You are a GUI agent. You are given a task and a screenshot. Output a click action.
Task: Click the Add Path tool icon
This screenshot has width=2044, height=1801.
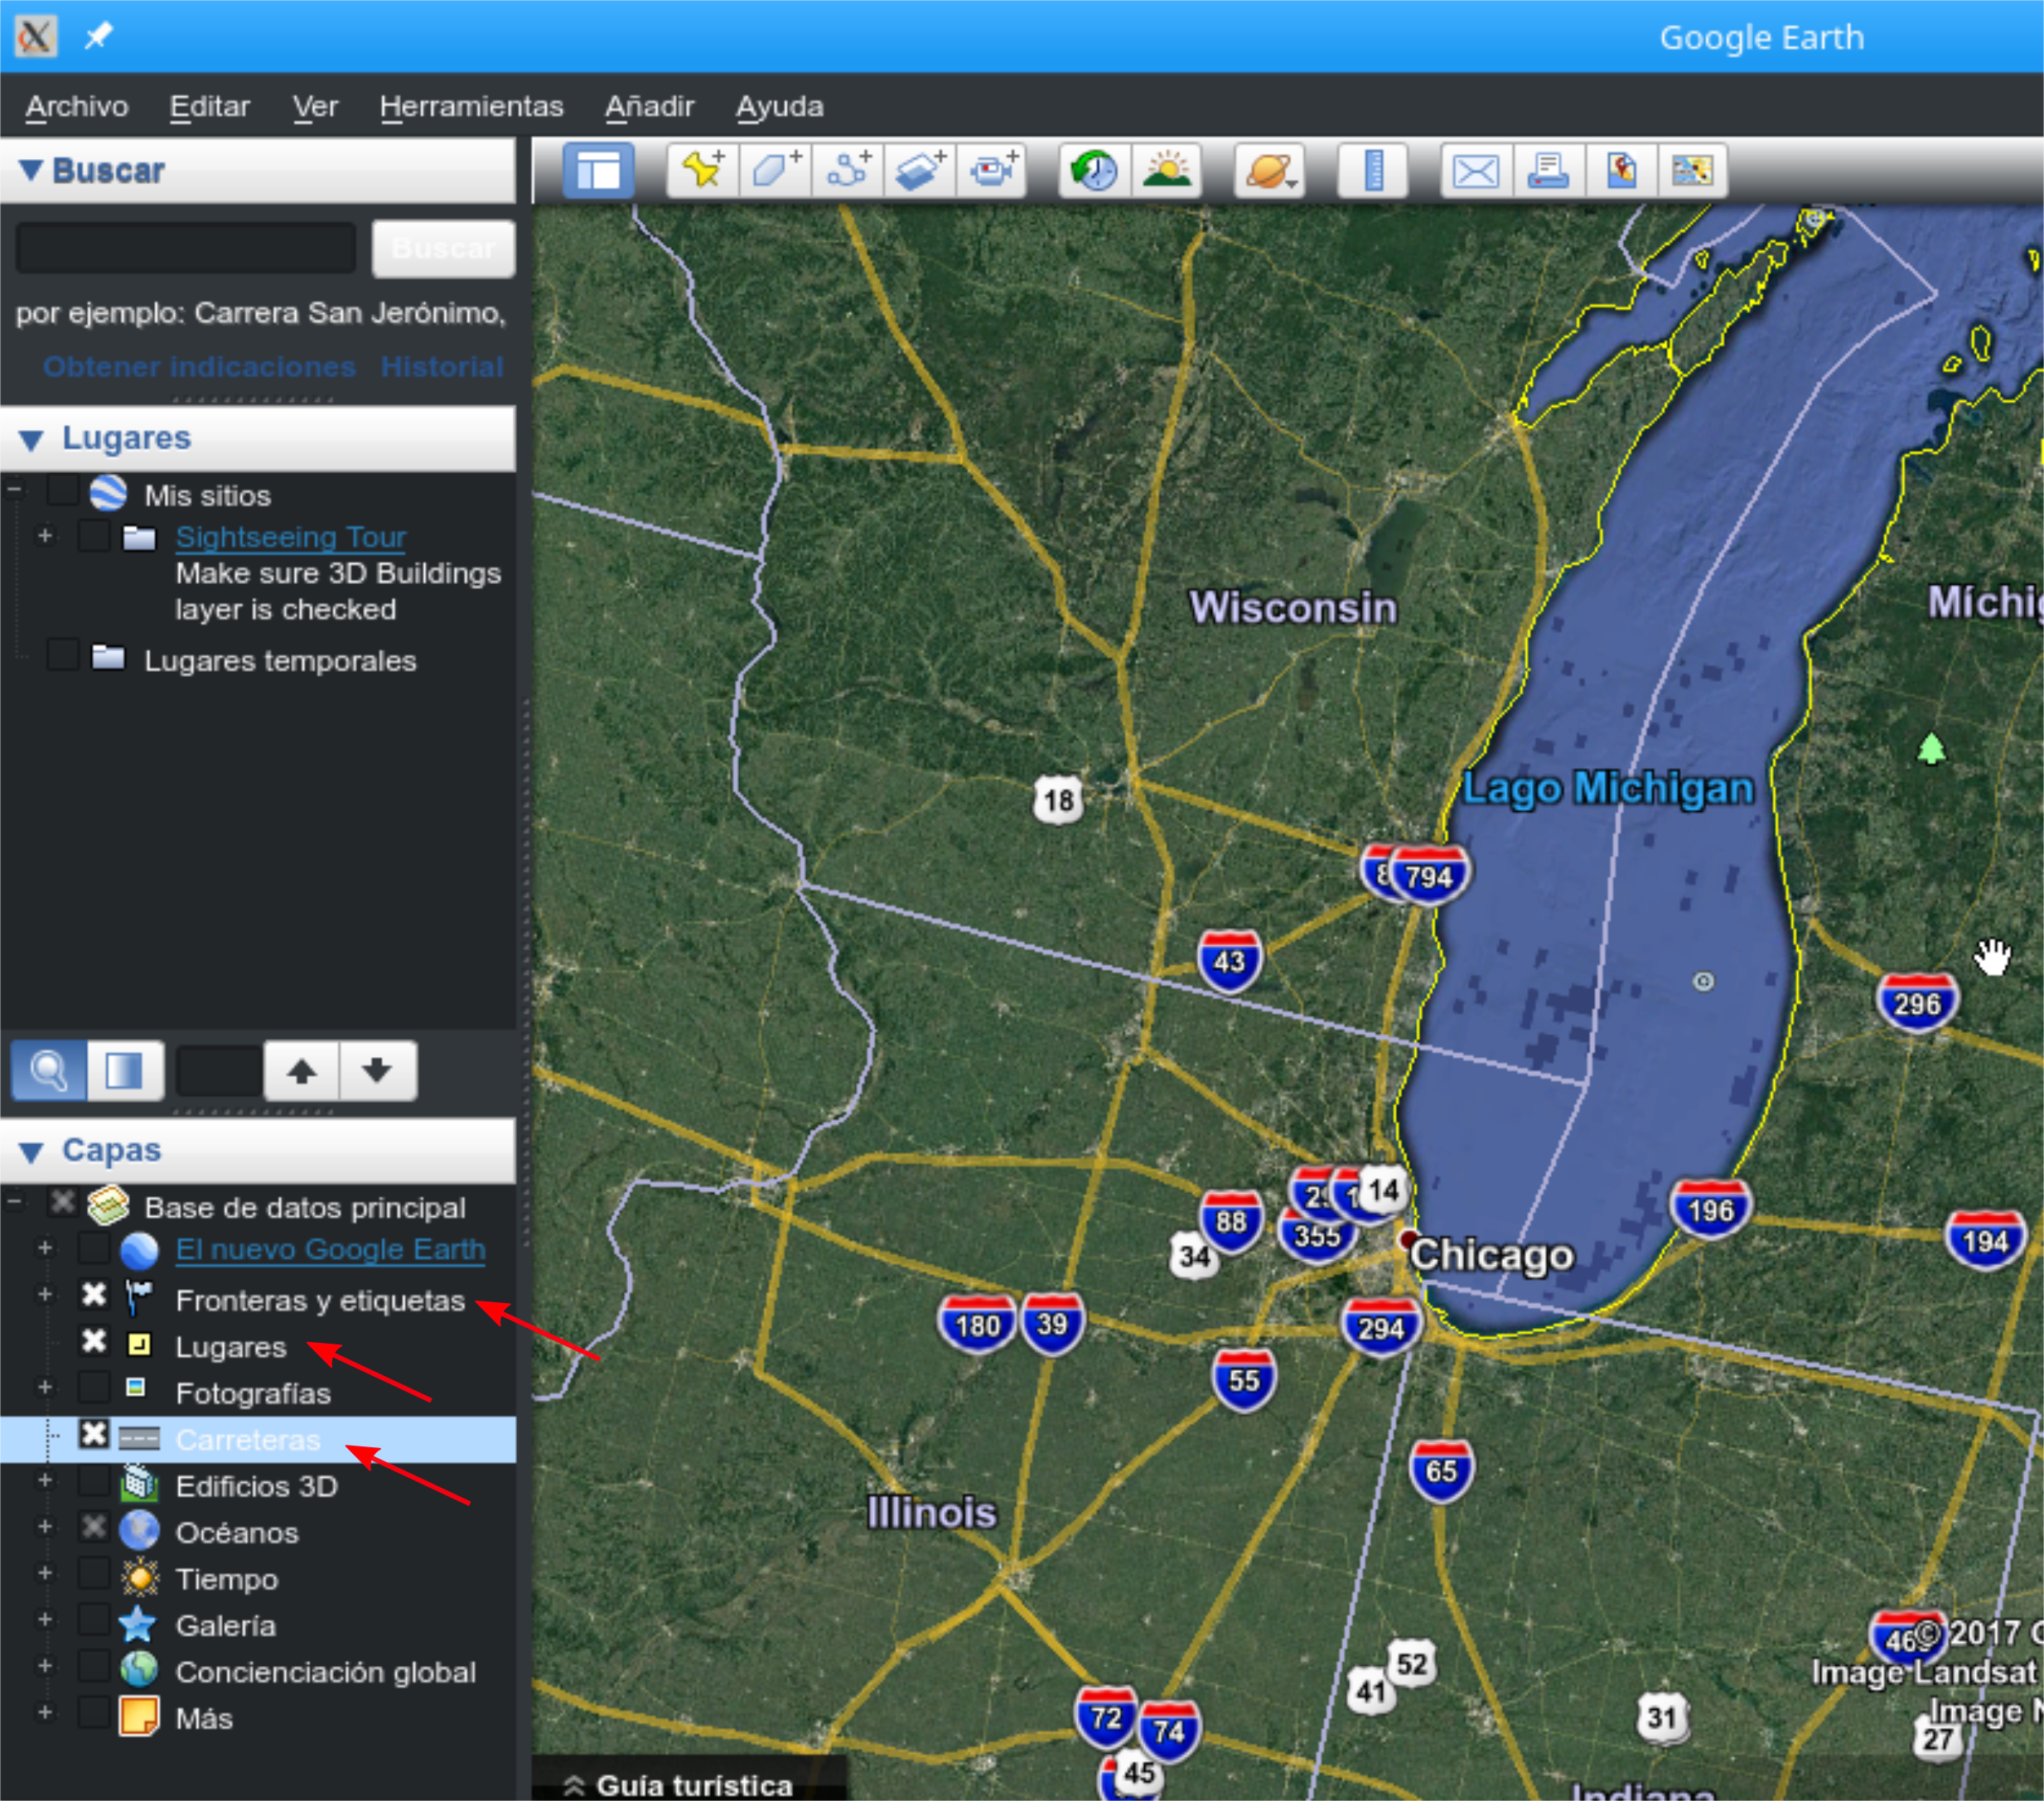tap(847, 170)
